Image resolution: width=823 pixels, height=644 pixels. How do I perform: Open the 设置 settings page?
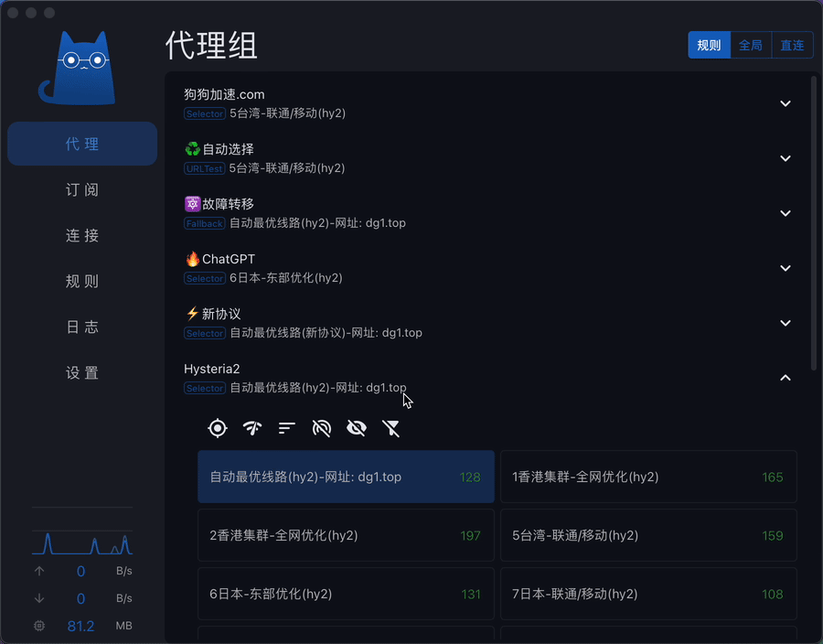point(82,373)
